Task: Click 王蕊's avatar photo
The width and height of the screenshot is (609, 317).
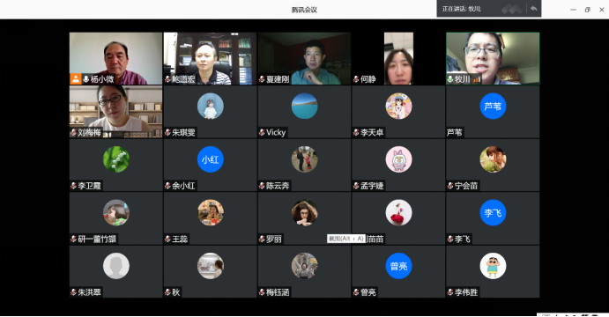Action: pyautogui.click(x=210, y=212)
